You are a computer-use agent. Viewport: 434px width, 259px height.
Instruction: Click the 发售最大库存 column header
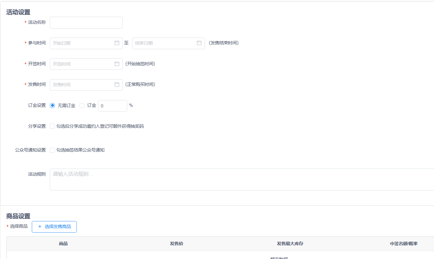pyautogui.click(x=290, y=244)
